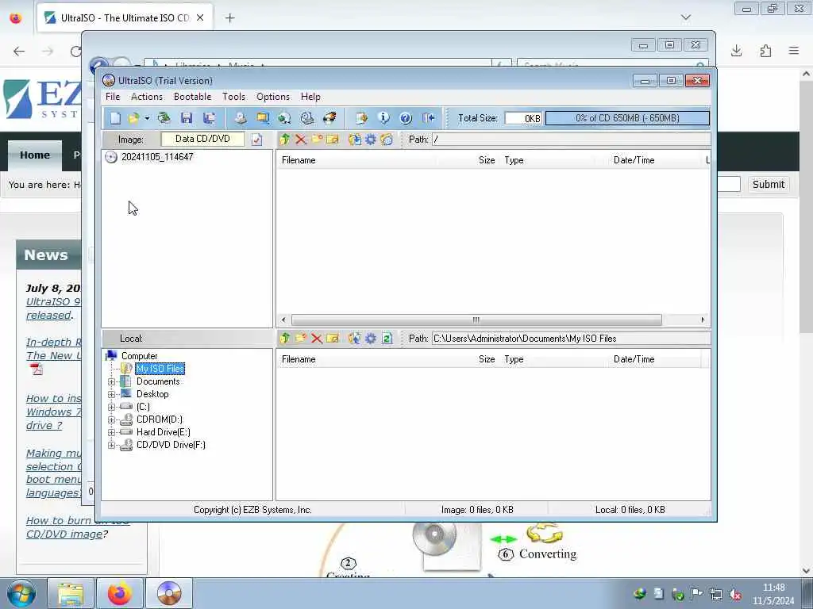Click the Burn CD/DVD Image flame icon

click(x=329, y=118)
